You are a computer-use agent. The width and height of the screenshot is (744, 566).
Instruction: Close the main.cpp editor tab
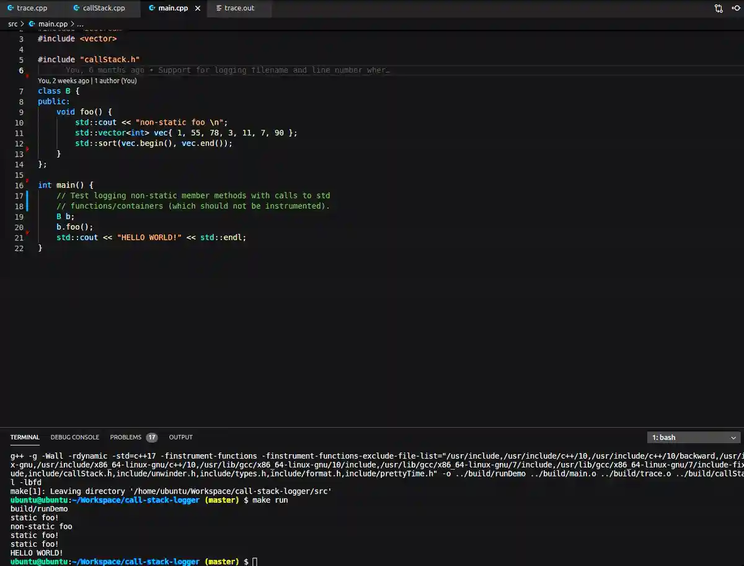point(198,9)
